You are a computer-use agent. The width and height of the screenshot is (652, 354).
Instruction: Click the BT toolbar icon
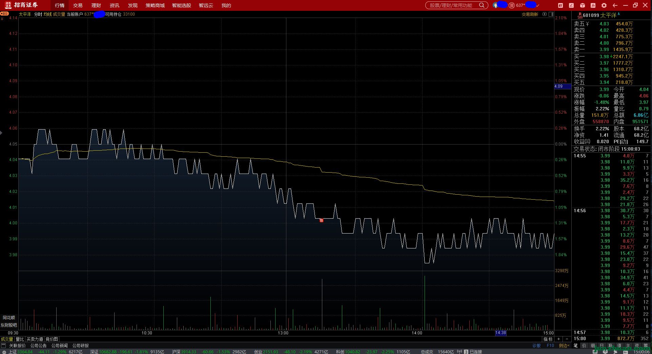(x=561, y=5)
